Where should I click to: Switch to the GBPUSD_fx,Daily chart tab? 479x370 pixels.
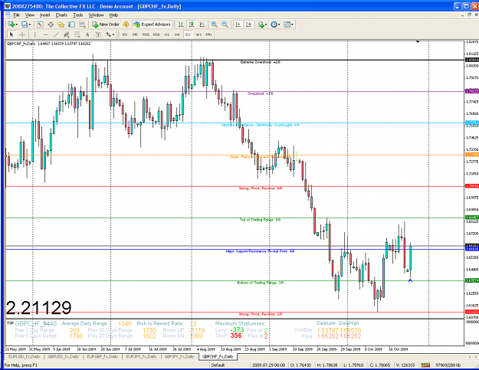coord(64,356)
